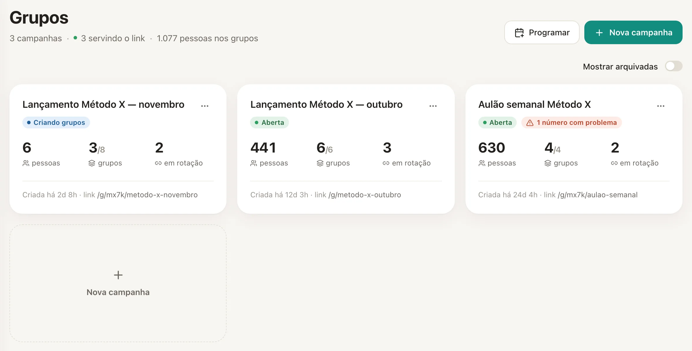692x351 pixels.
Task: Click the Aberta badge on Aulão semanal card
Action: click(x=497, y=122)
